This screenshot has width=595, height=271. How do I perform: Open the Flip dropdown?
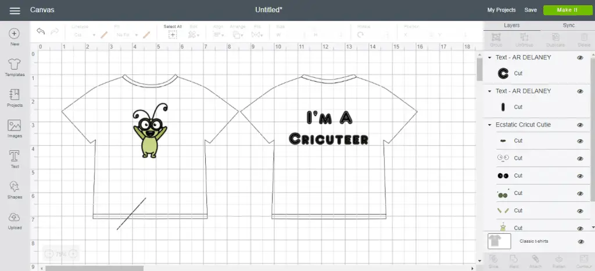coord(257,35)
